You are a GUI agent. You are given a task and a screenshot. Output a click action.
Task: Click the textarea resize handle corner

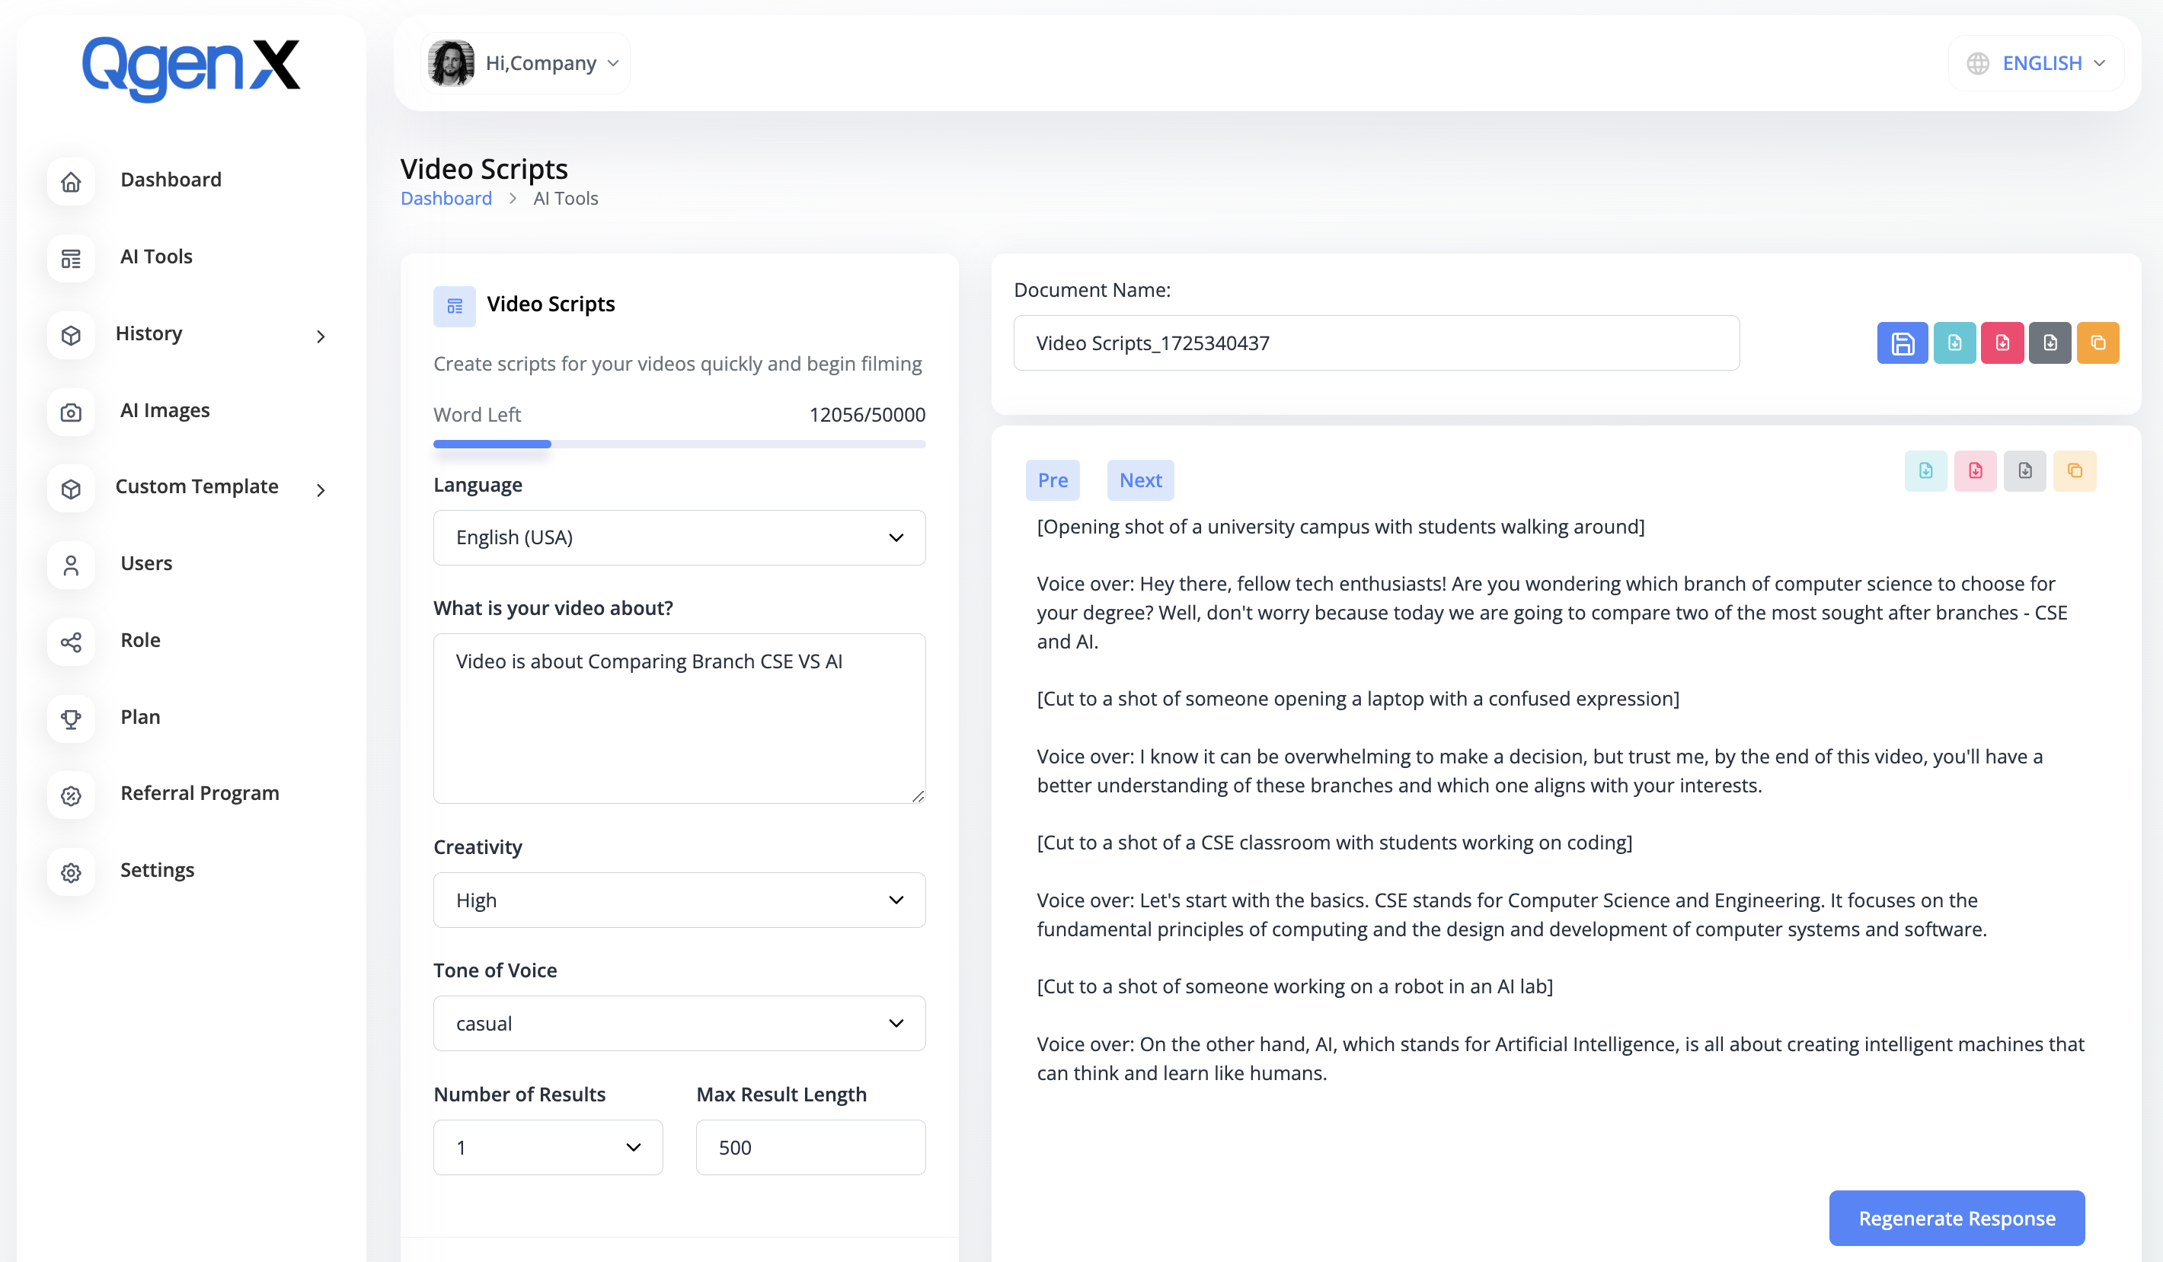[x=918, y=796]
